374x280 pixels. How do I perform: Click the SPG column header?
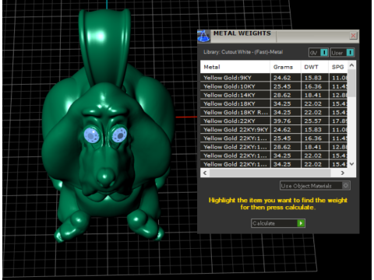pos(338,67)
